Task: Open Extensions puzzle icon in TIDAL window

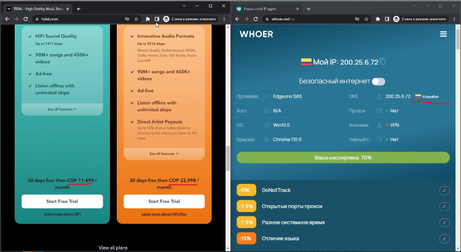Action: click(148, 19)
